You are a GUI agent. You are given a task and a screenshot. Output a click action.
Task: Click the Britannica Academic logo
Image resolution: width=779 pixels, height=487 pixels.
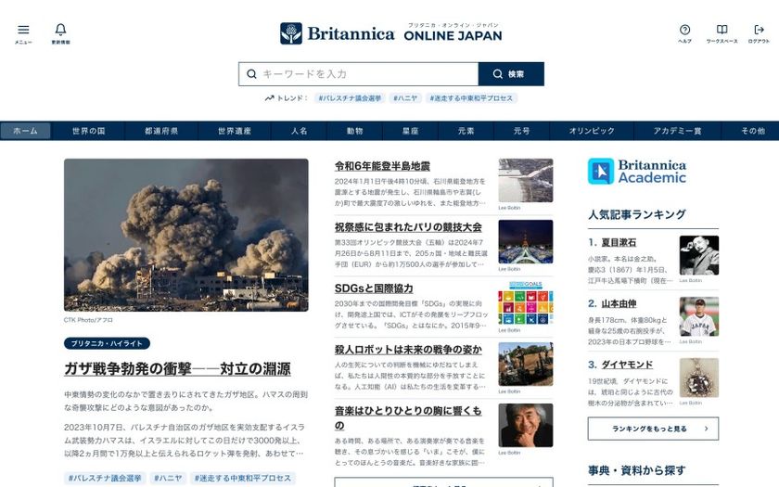click(637, 172)
